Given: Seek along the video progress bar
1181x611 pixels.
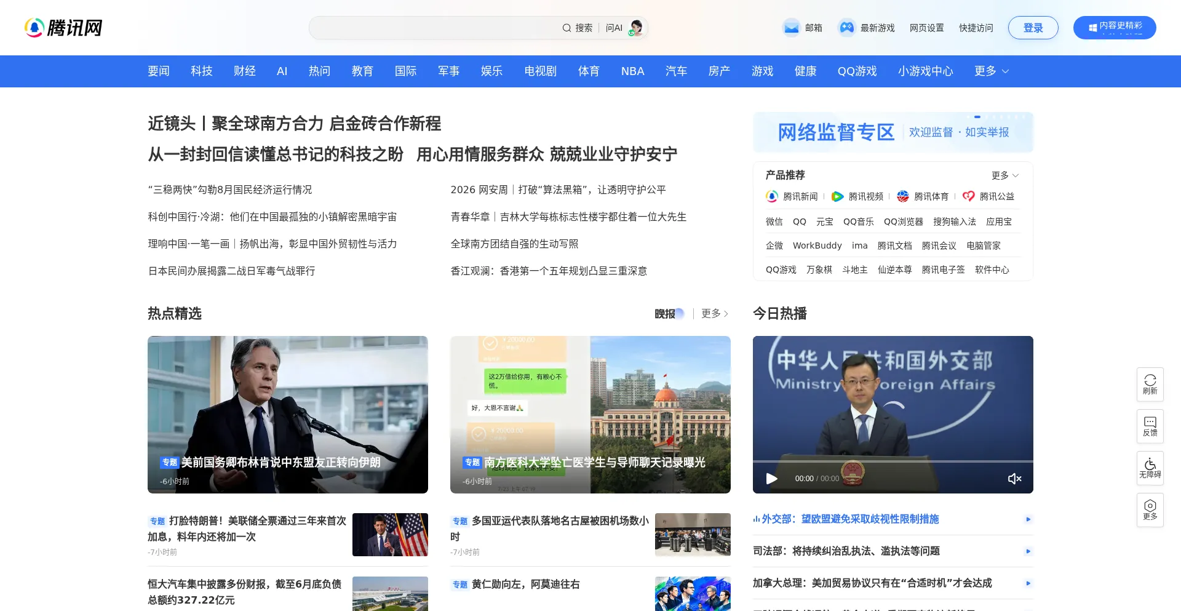Looking at the screenshot, I should click(x=893, y=461).
